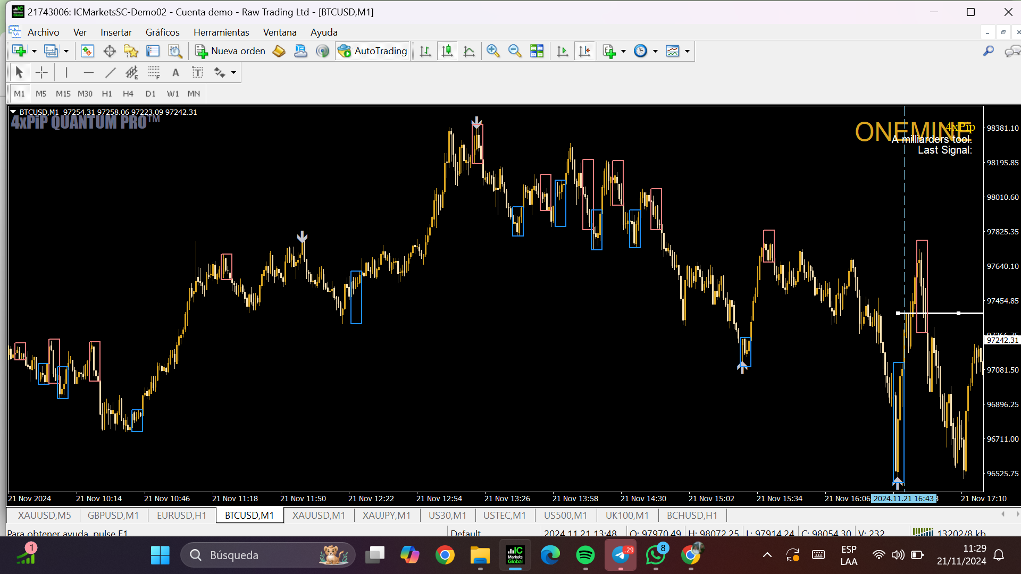Click the zoom in magnifier icon
This screenshot has width=1021, height=574.
[493, 51]
